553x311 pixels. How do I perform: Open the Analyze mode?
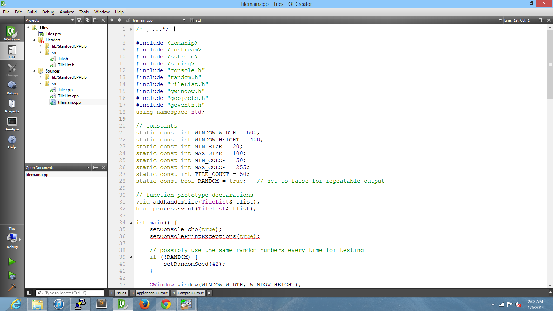tap(12, 123)
